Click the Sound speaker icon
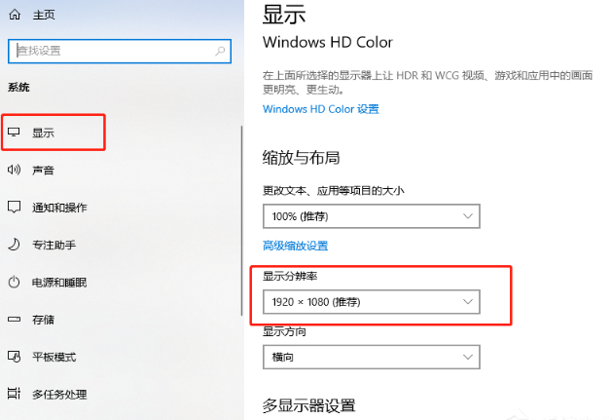Viewport: 612px width, 420px height. pos(14,171)
